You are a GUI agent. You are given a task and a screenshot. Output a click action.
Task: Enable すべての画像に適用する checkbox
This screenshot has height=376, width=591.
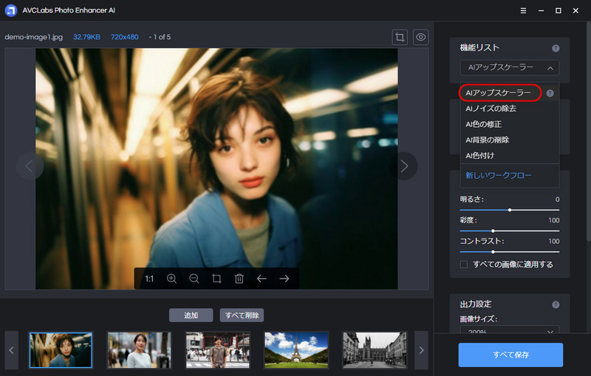point(464,264)
